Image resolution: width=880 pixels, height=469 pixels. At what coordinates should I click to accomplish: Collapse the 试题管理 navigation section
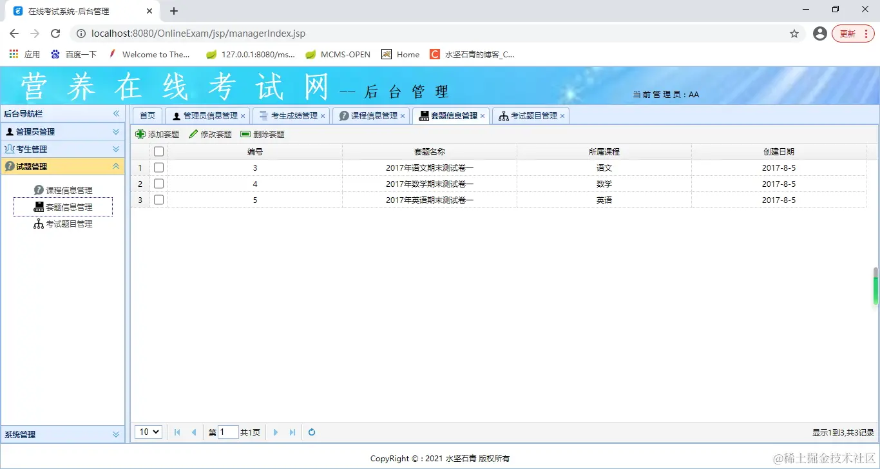pos(62,166)
